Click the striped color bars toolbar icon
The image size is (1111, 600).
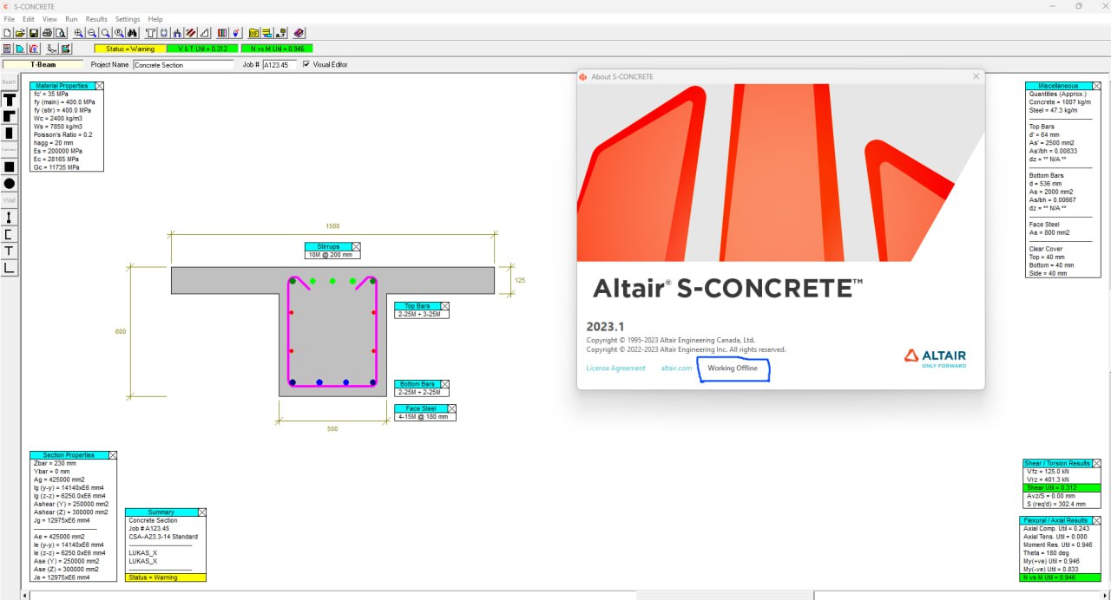pyautogui.click(x=222, y=33)
